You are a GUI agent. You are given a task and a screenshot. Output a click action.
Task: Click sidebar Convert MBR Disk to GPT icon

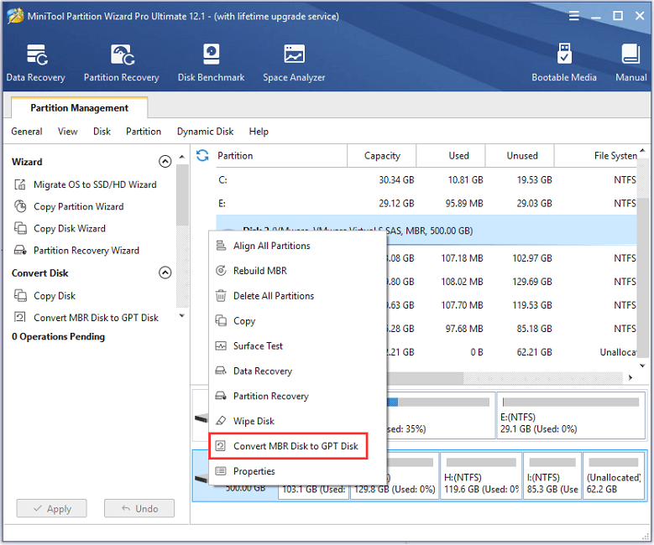20,318
